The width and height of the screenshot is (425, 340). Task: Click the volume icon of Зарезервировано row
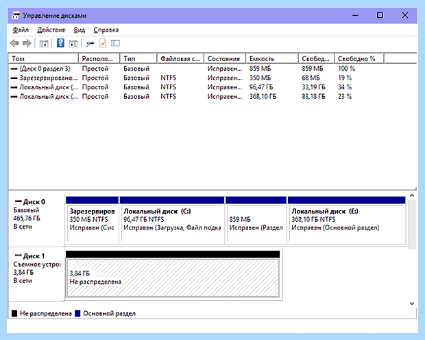pos(14,78)
